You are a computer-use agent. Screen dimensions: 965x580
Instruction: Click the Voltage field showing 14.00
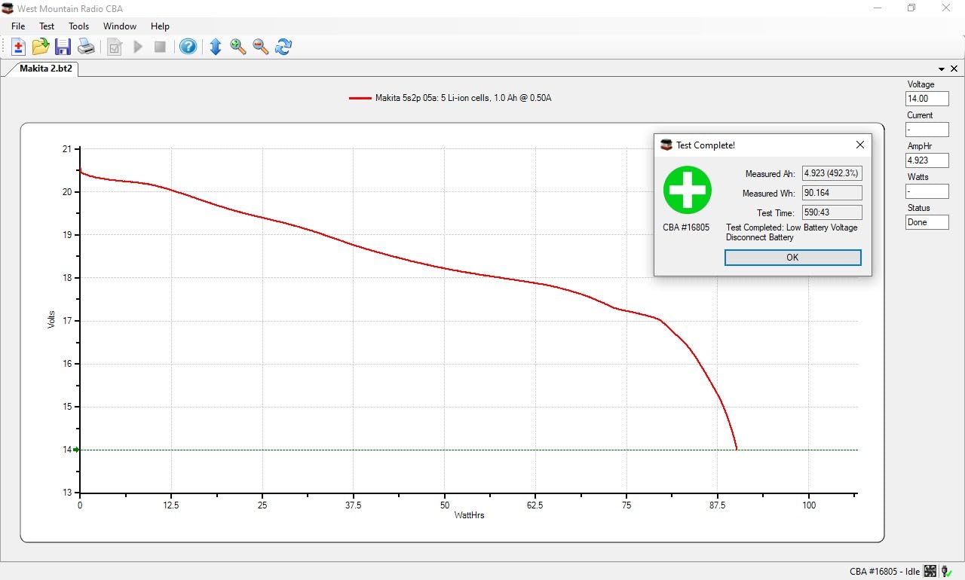tap(927, 99)
